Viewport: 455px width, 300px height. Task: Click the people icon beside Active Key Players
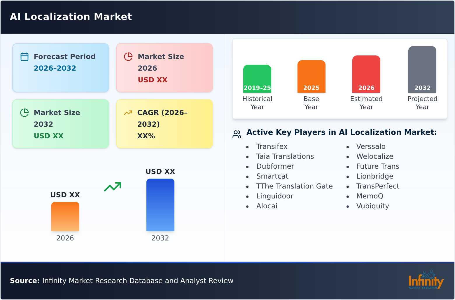coord(237,134)
